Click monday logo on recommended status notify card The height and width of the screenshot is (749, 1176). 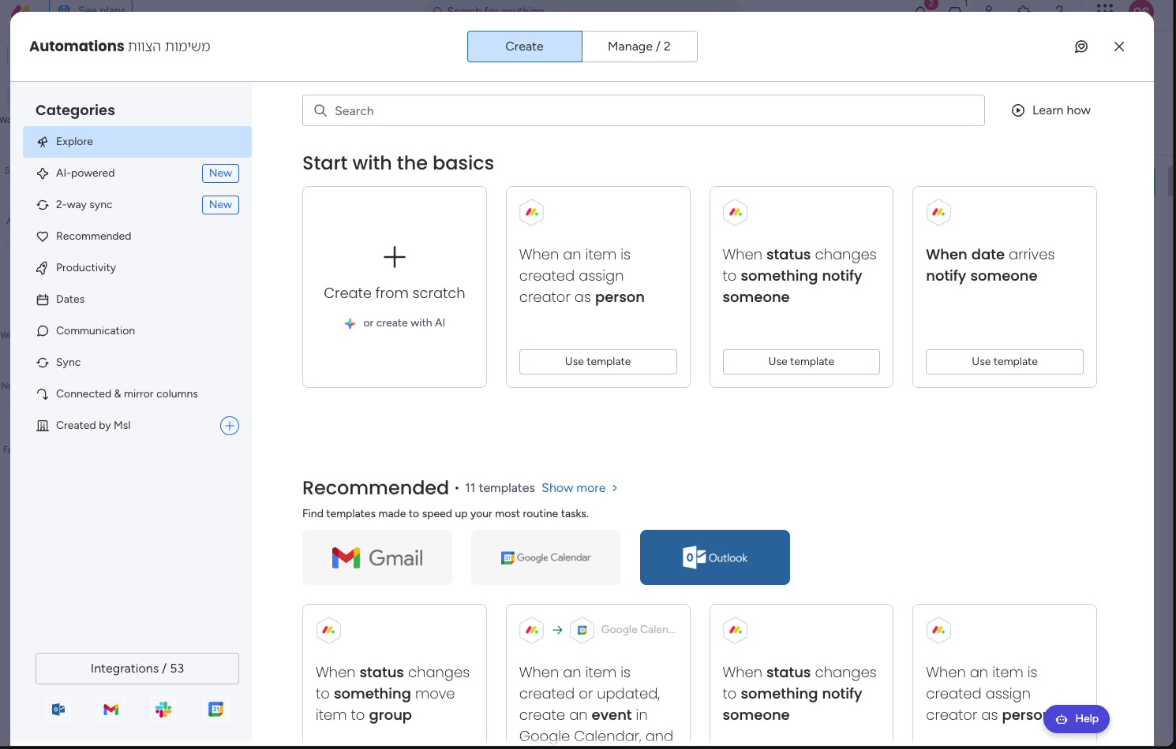pos(736,630)
